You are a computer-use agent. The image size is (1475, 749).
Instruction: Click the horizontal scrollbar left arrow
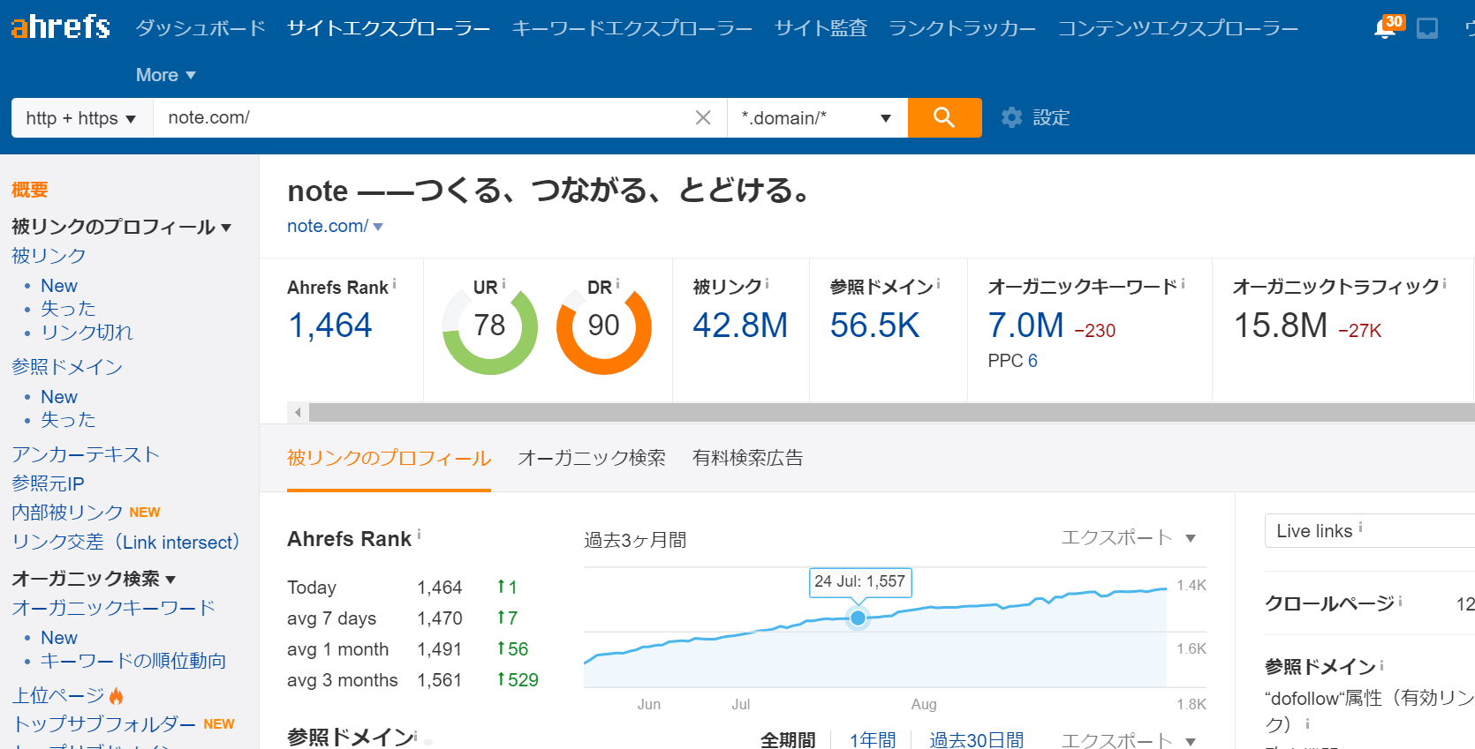click(x=299, y=412)
